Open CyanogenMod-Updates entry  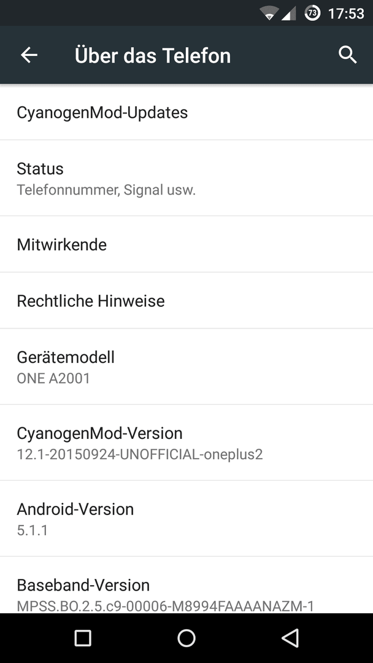186,112
